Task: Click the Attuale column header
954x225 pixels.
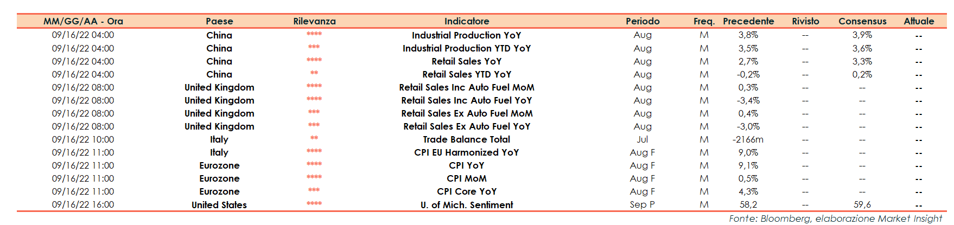Action: tap(919, 21)
